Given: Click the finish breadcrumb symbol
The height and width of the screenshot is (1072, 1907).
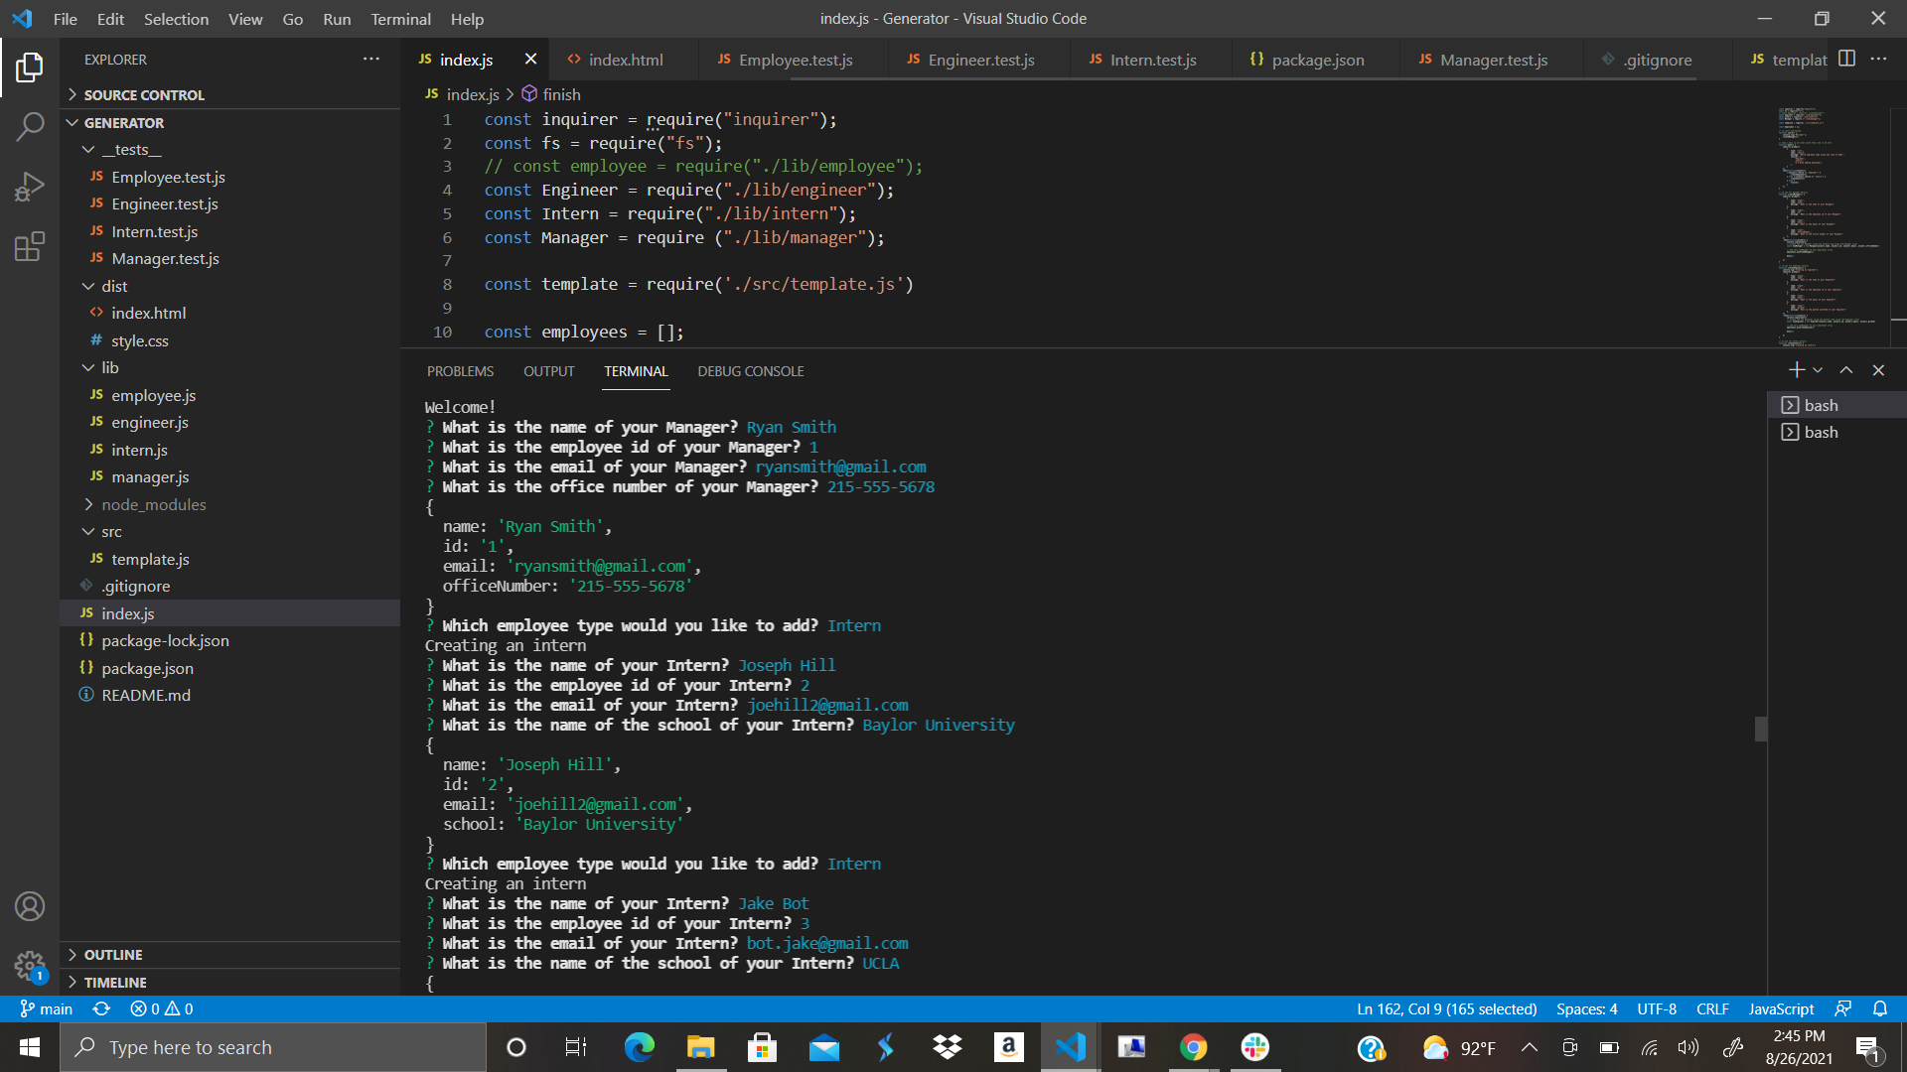Looking at the screenshot, I should (x=551, y=94).
